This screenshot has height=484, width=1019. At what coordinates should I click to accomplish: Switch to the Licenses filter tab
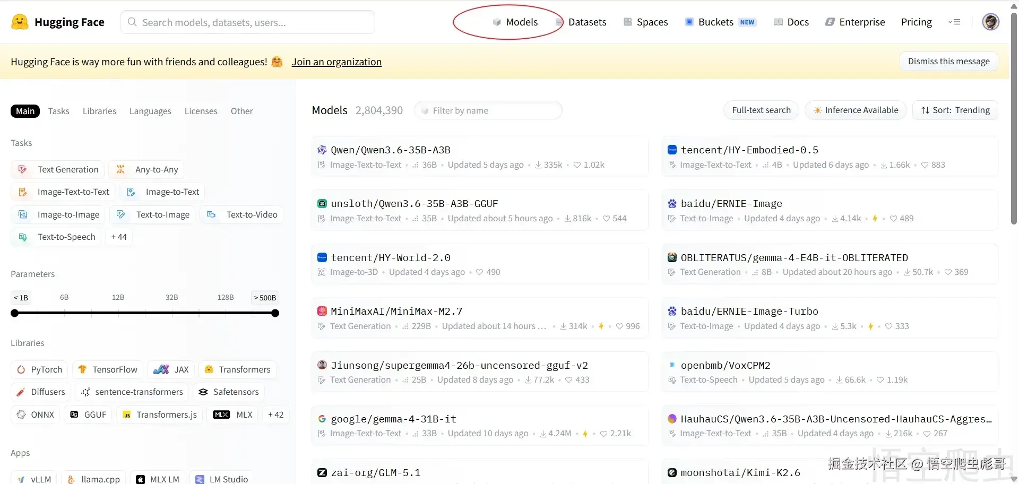[x=201, y=111]
